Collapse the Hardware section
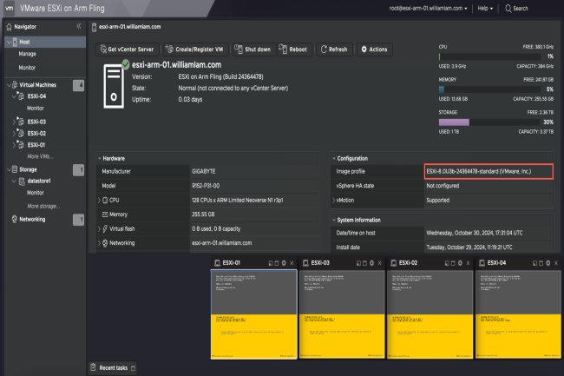The height and width of the screenshot is (376, 564). coord(100,158)
